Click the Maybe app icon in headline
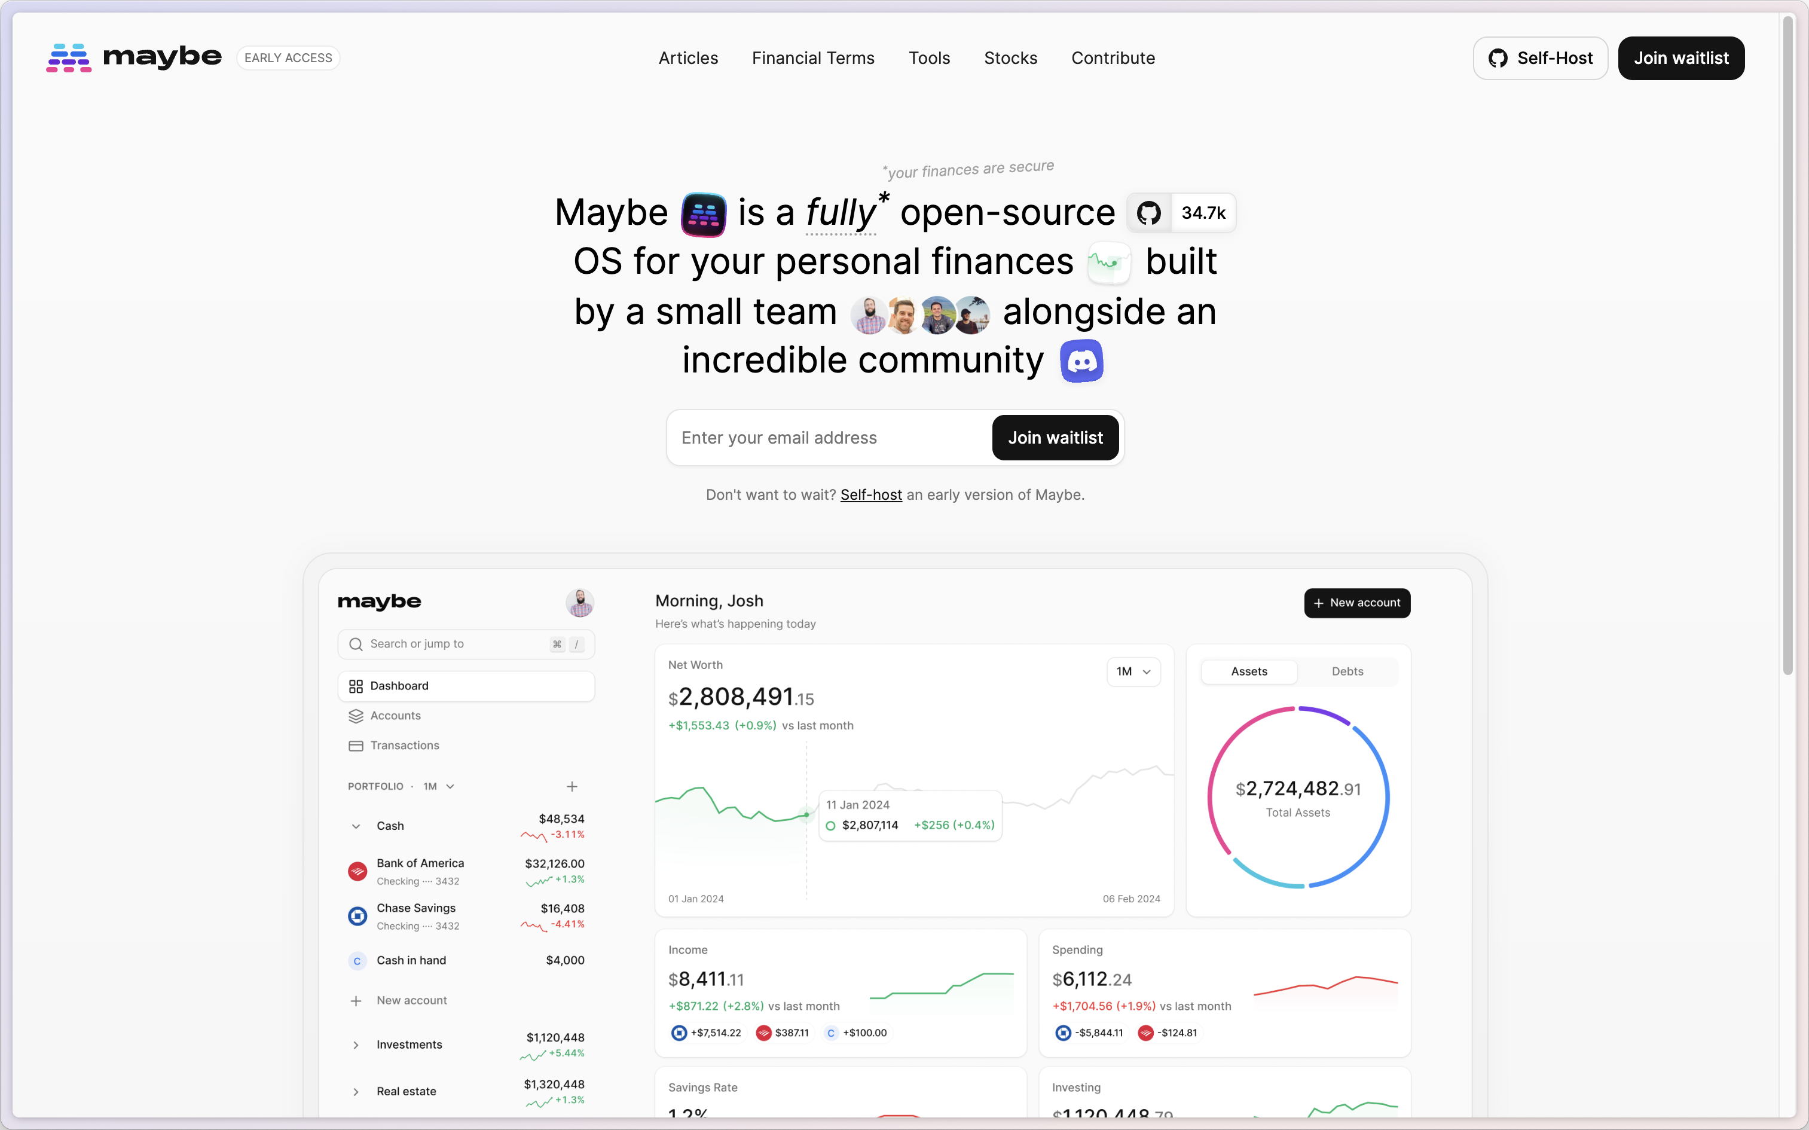The width and height of the screenshot is (1809, 1130). pos(703,215)
